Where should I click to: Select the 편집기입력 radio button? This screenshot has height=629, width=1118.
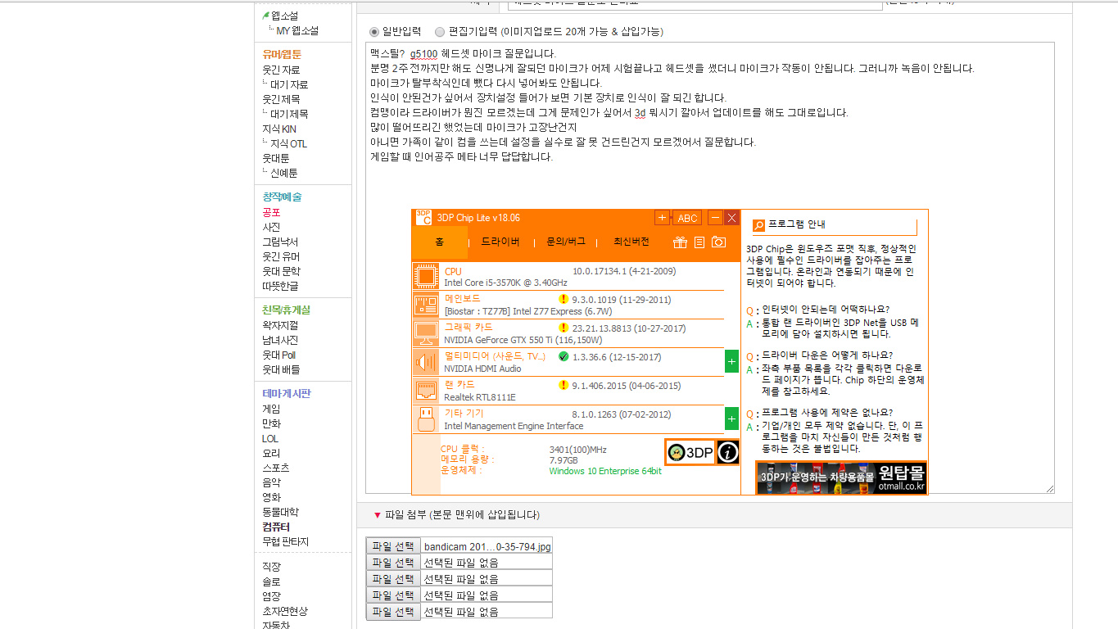[440, 32]
